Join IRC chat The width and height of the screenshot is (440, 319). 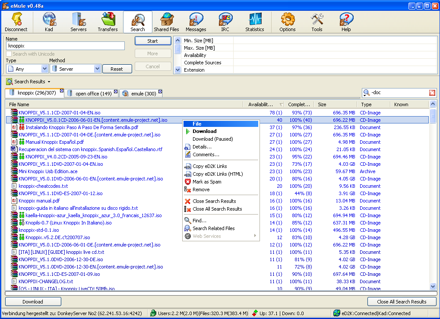pyautogui.click(x=225, y=22)
